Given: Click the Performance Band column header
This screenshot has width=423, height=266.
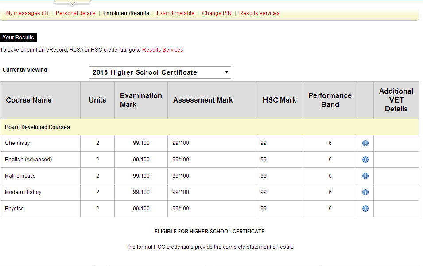Looking at the screenshot, I should 330,100.
